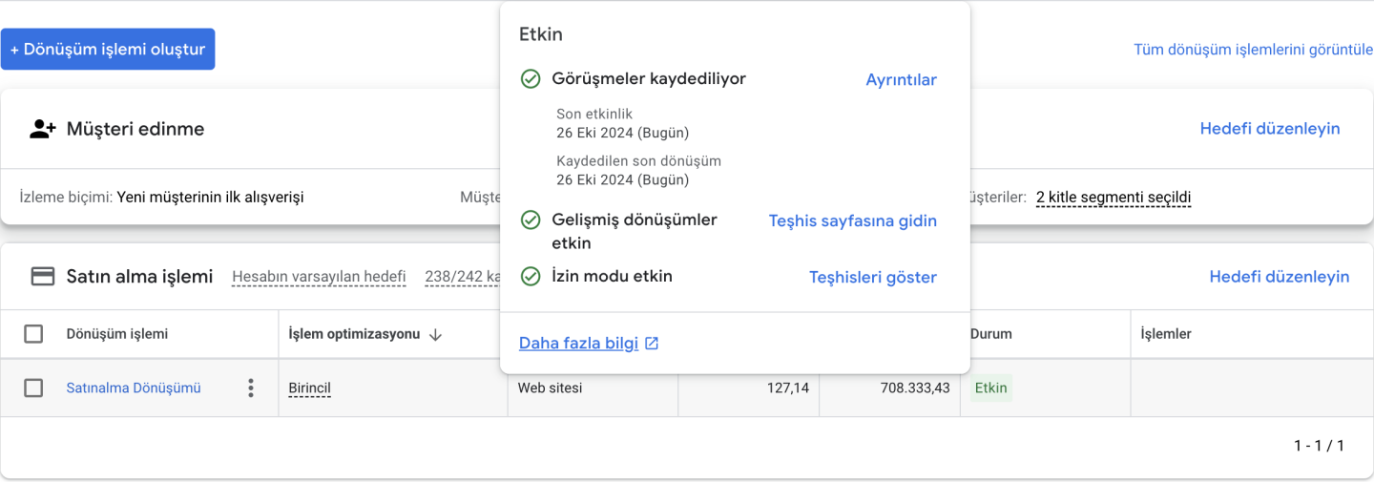
Task: Click the green check beside Gelişmiş dönüşümler etkin
Action: tap(531, 220)
